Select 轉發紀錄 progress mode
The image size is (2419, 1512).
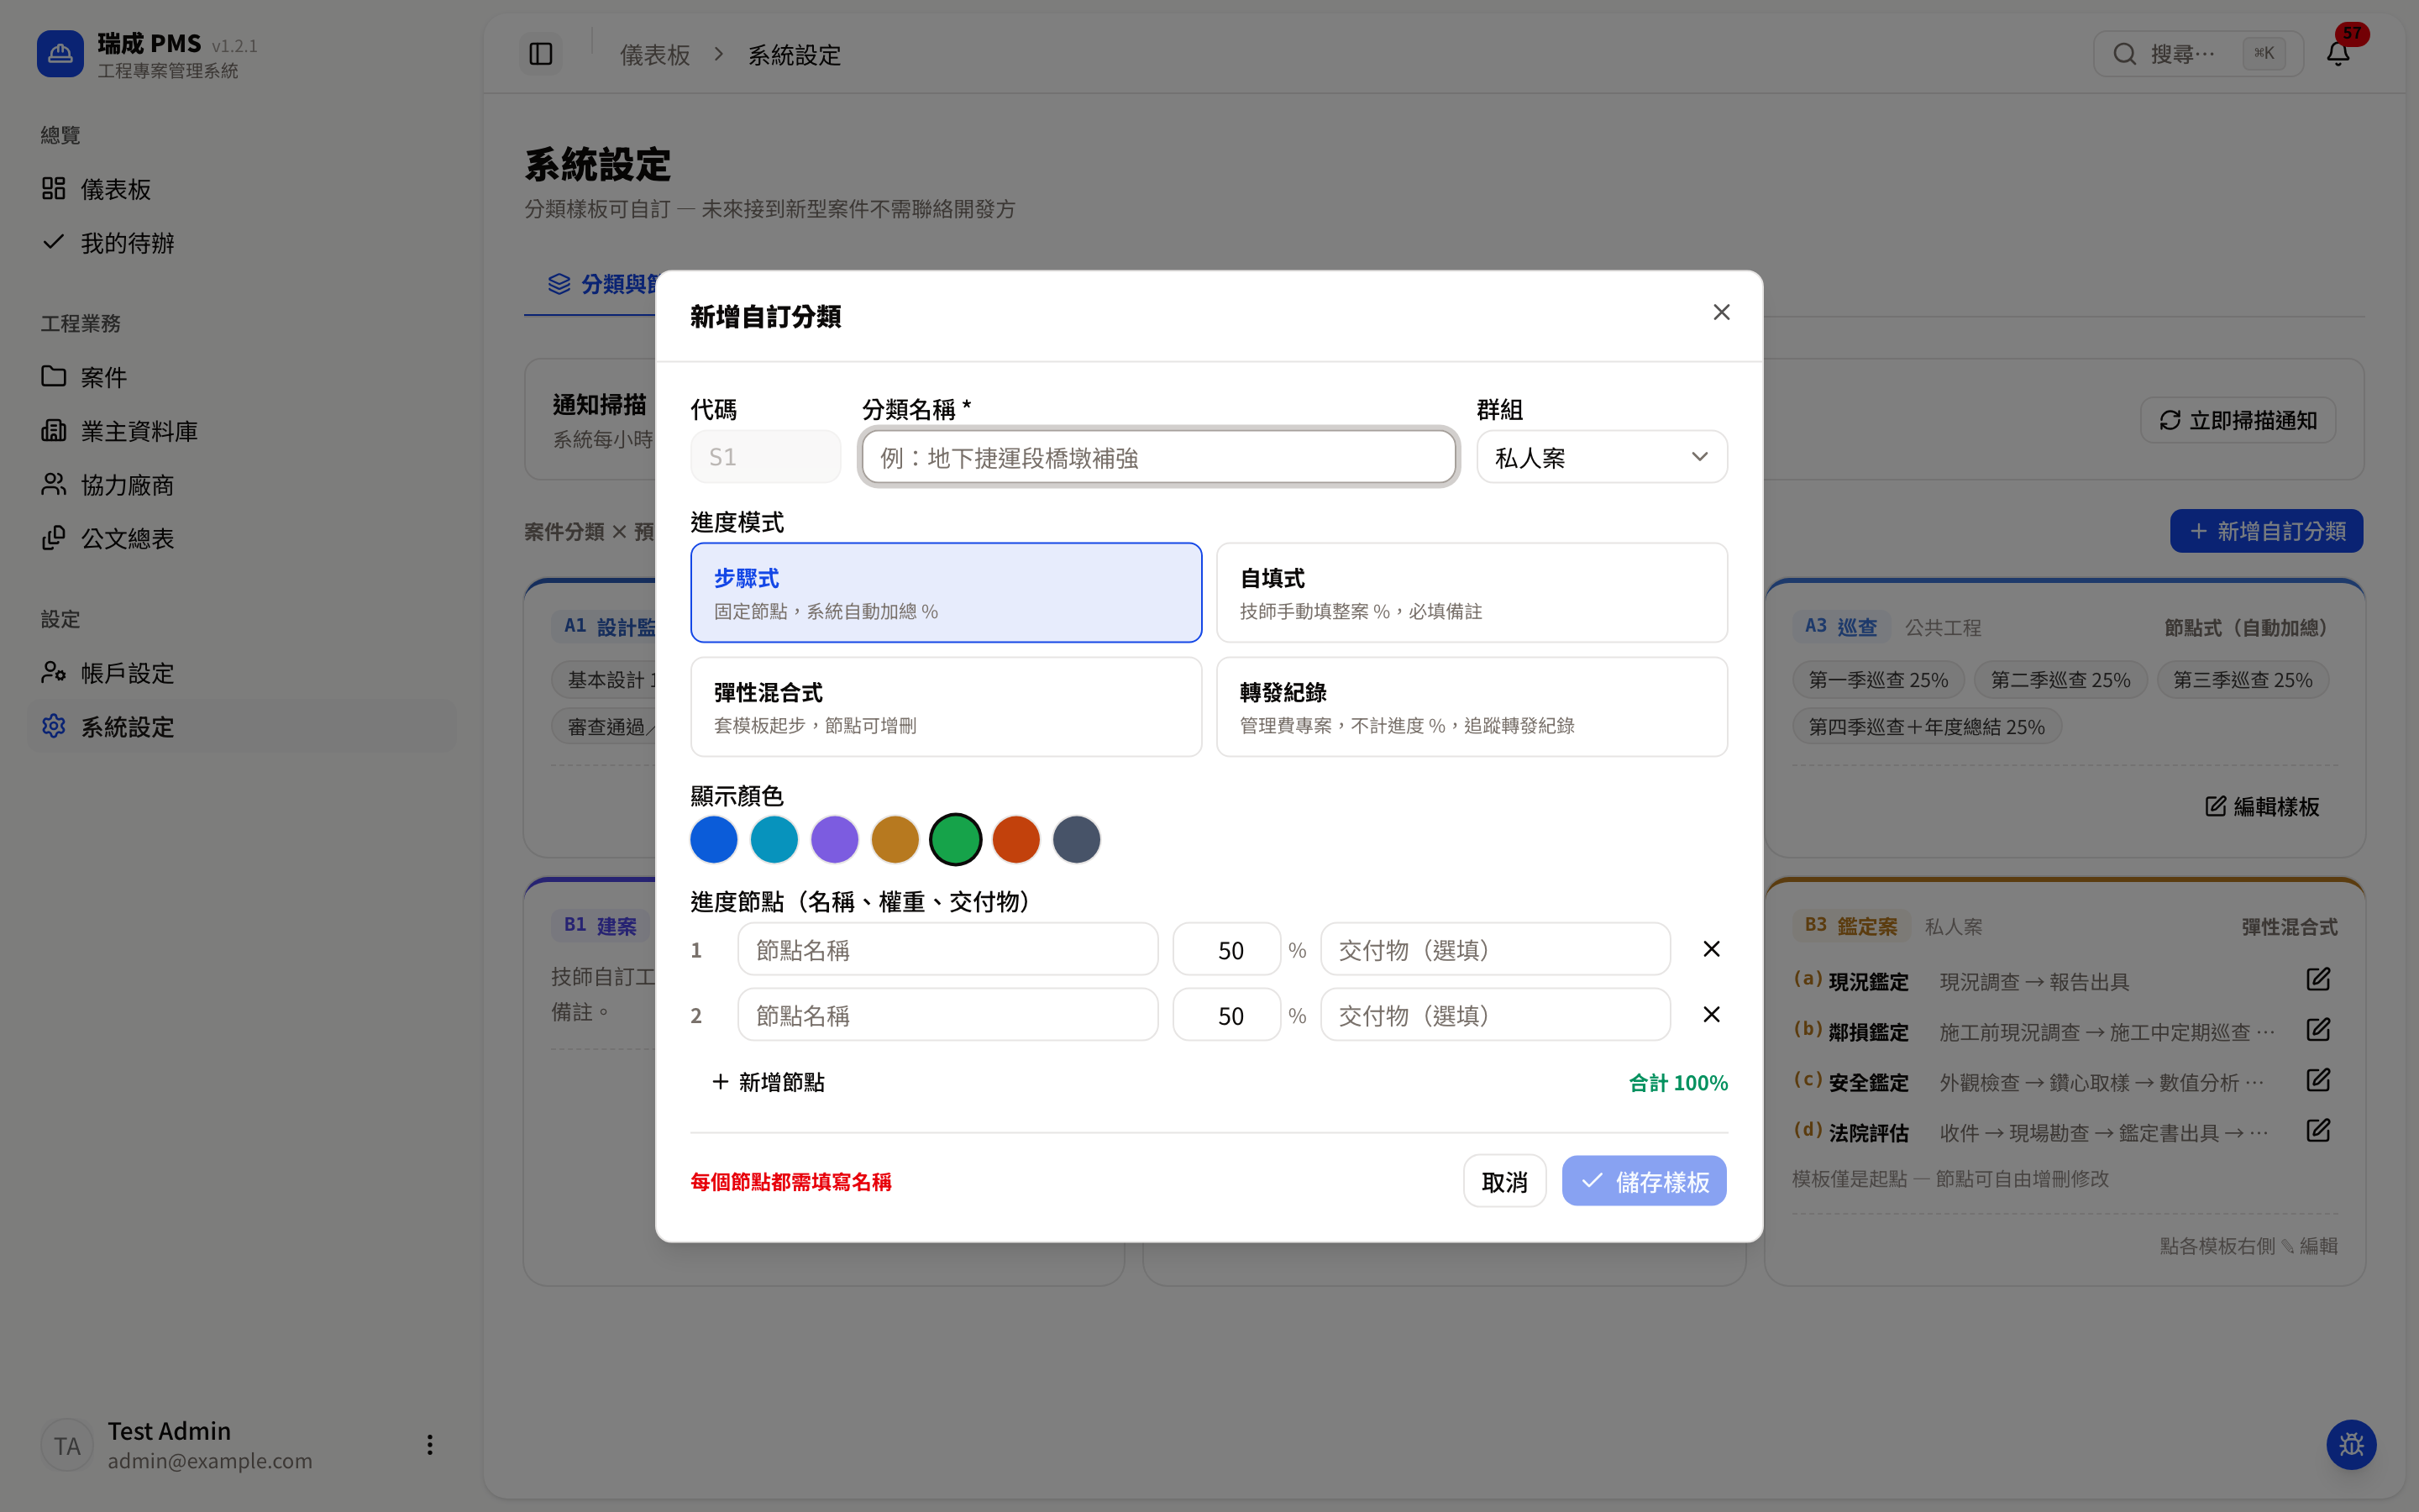pos(1472,707)
